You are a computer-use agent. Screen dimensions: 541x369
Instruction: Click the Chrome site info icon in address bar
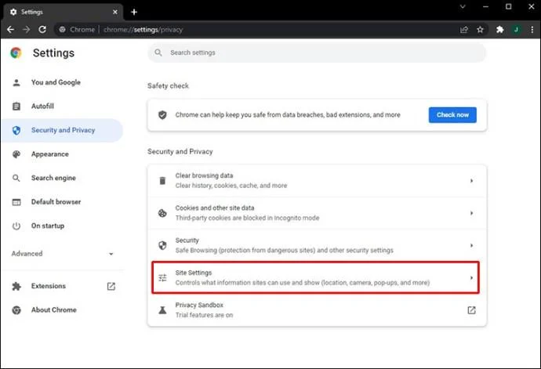[x=62, y=30]
